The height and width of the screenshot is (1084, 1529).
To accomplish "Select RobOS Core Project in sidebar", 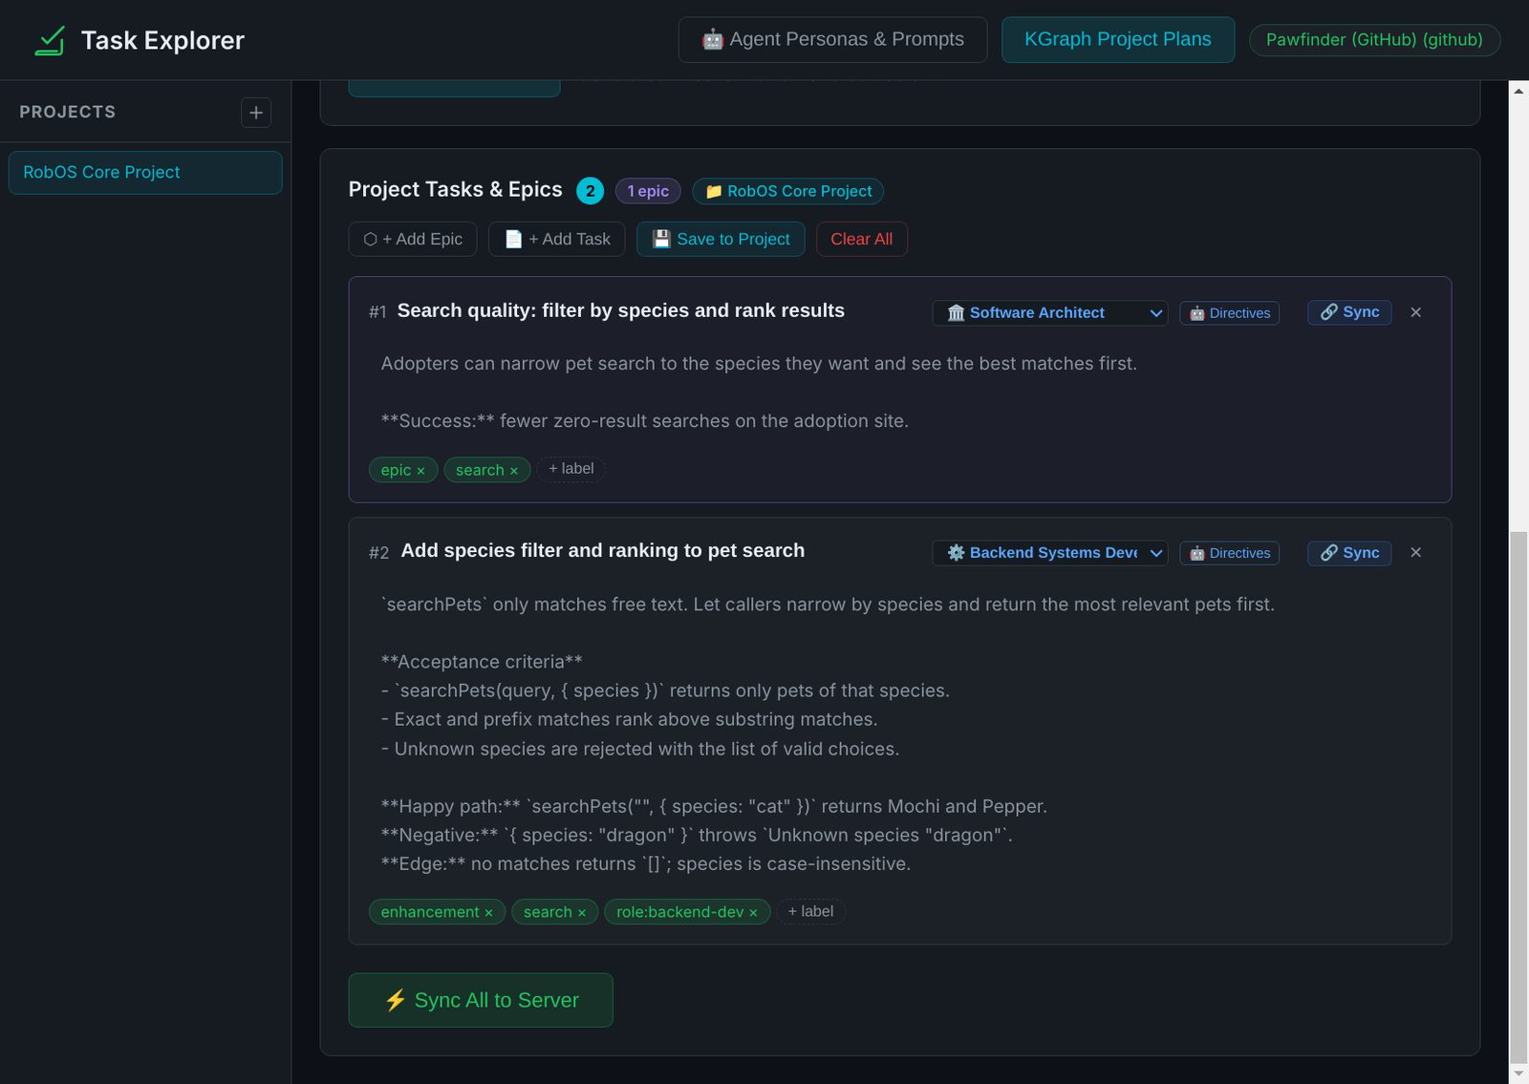I will tap(145, 173).
